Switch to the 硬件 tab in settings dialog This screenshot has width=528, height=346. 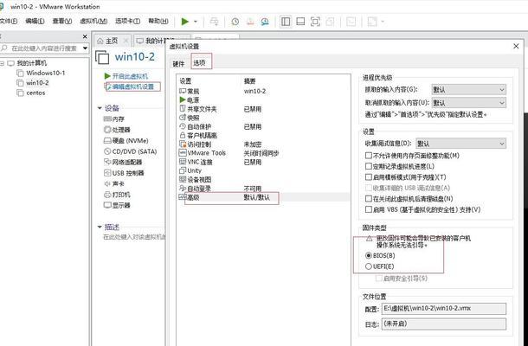point(179,64)
